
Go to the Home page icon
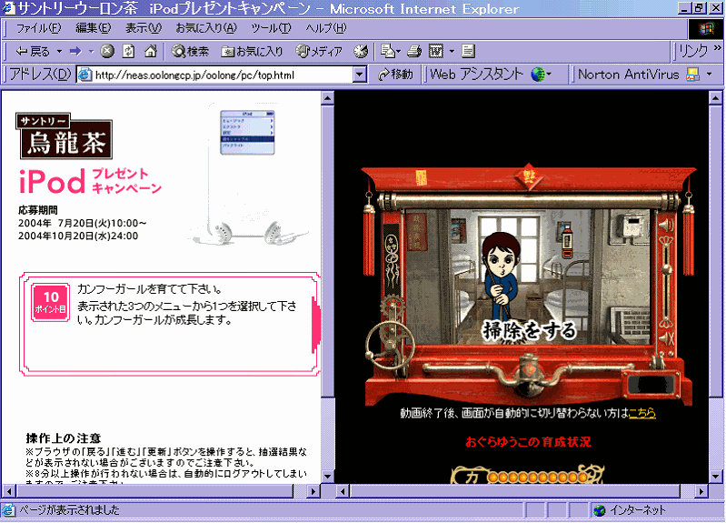click(x=151, y=52)
